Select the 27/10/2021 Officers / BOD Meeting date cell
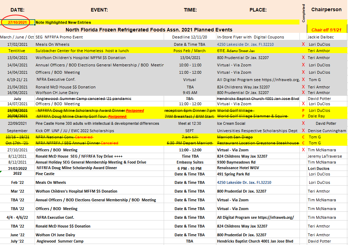This screenshot has height=245, width=348. click(x=17, y=150)
